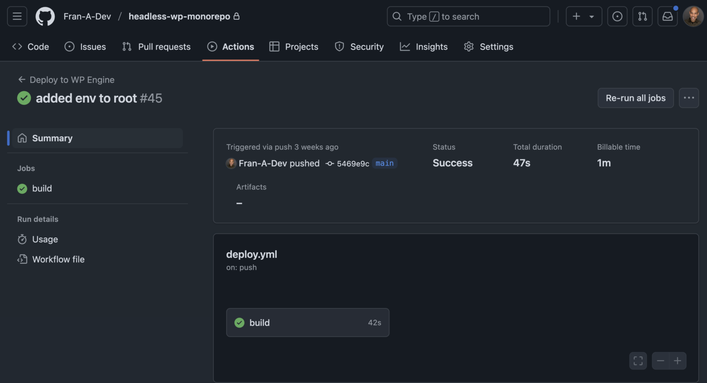The image size is (707, 383).
Task: Click the search field in the top bar
Action: pos(468,16)
